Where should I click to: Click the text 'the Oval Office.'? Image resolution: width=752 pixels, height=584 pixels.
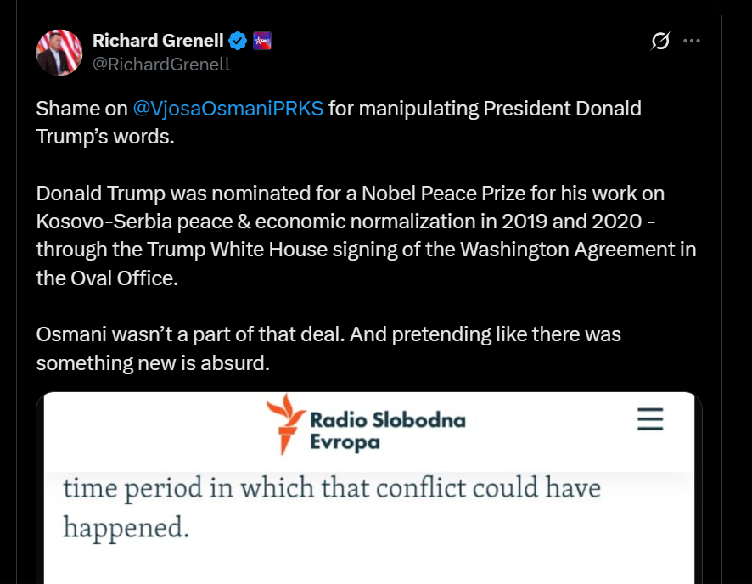point(107,278)
